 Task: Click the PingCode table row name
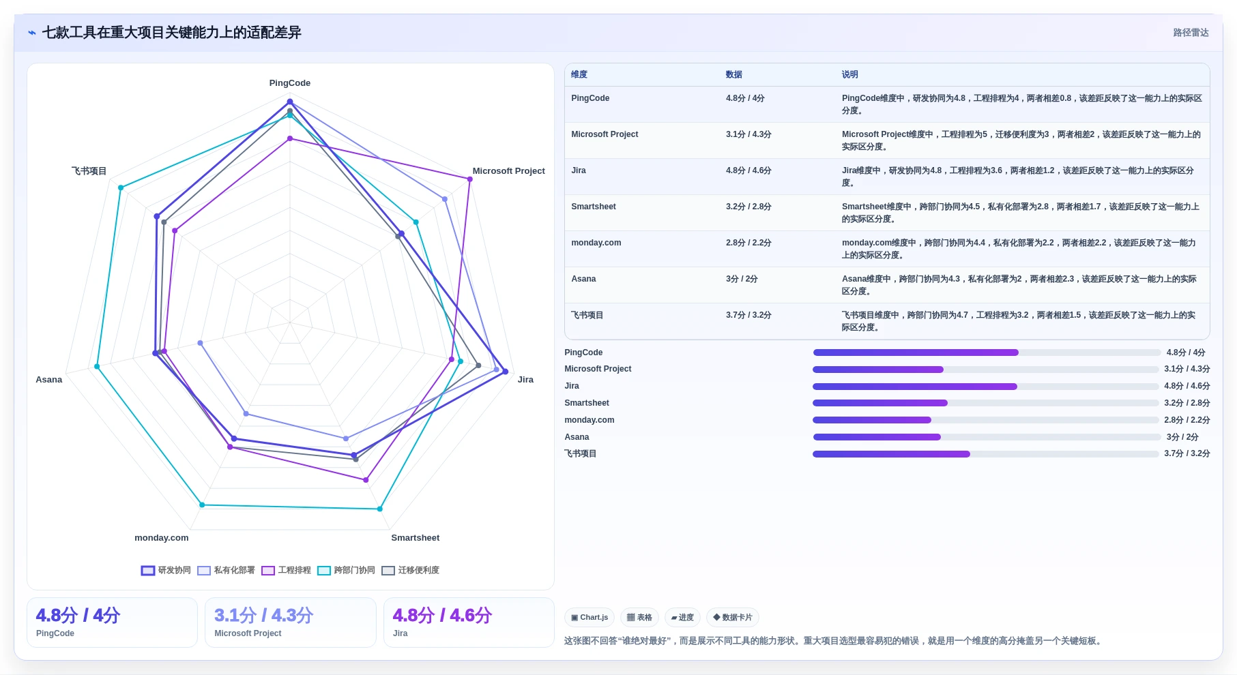tap(590, 98)
